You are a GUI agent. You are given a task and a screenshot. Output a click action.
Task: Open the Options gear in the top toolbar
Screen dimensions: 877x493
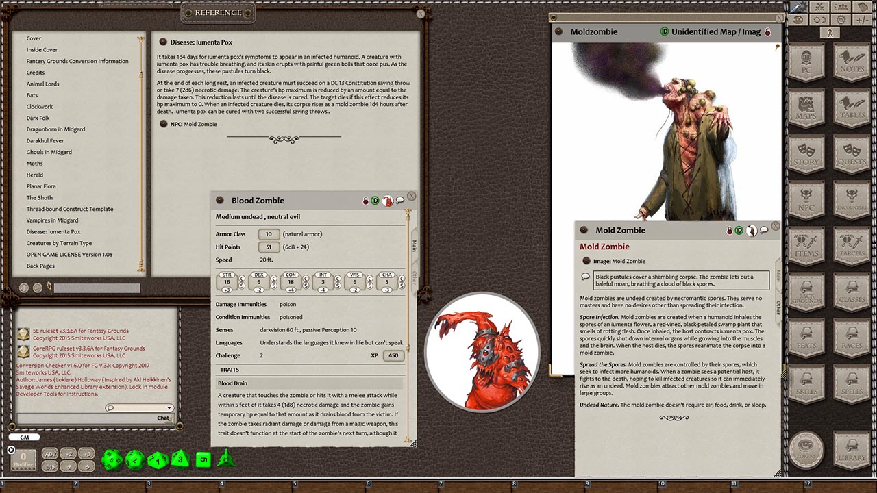(x=840, y=19)
